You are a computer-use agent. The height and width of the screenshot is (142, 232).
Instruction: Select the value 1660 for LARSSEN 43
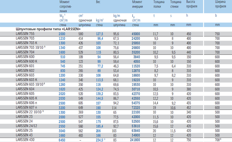[62, 135]
